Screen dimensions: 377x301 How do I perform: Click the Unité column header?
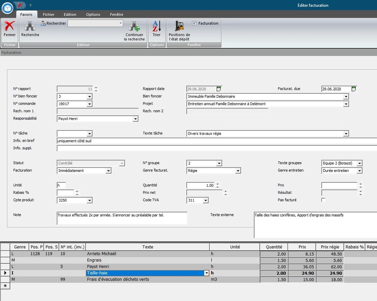tap(235, 247)
